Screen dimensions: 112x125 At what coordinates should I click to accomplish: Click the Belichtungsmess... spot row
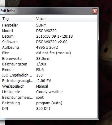pos(49,98)
